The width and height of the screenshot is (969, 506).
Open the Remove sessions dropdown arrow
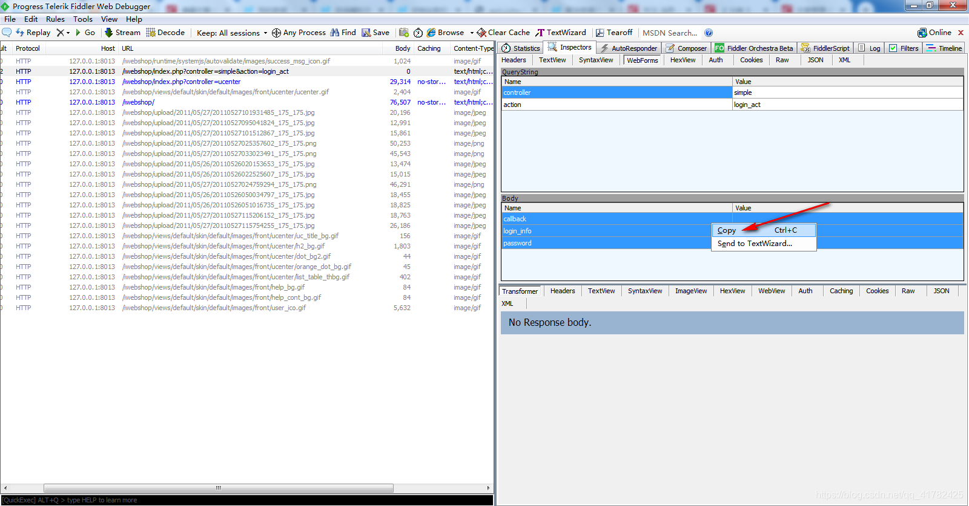click(x=68, y=33)
